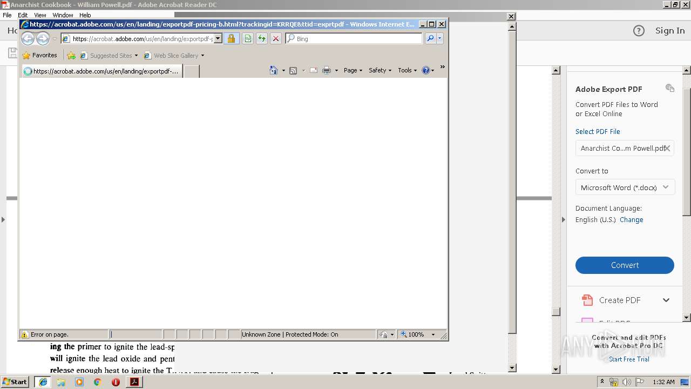Click the Start button
The width and height of the screenshot is (691, 389).
point(15,382)
